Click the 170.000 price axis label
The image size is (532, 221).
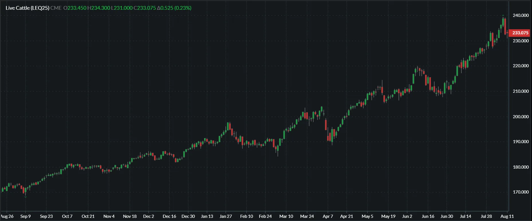click(521, 192)
